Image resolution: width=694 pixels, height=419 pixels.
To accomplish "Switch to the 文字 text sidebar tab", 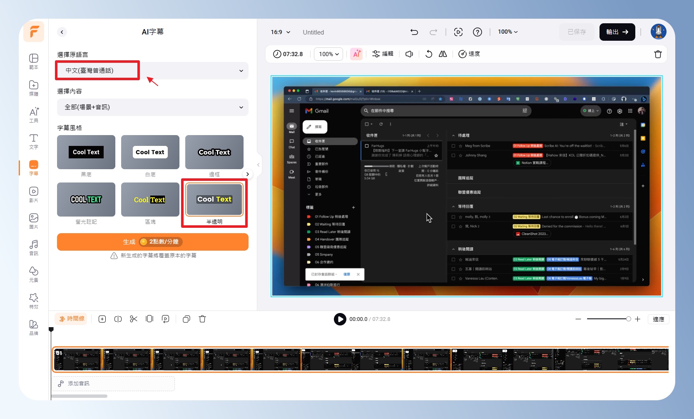I will (34, 141).
